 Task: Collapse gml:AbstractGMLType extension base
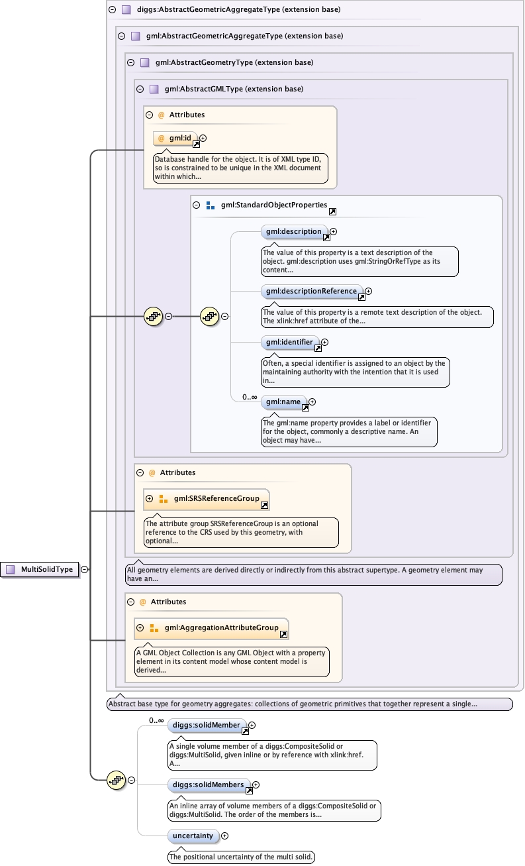(140, 89)
